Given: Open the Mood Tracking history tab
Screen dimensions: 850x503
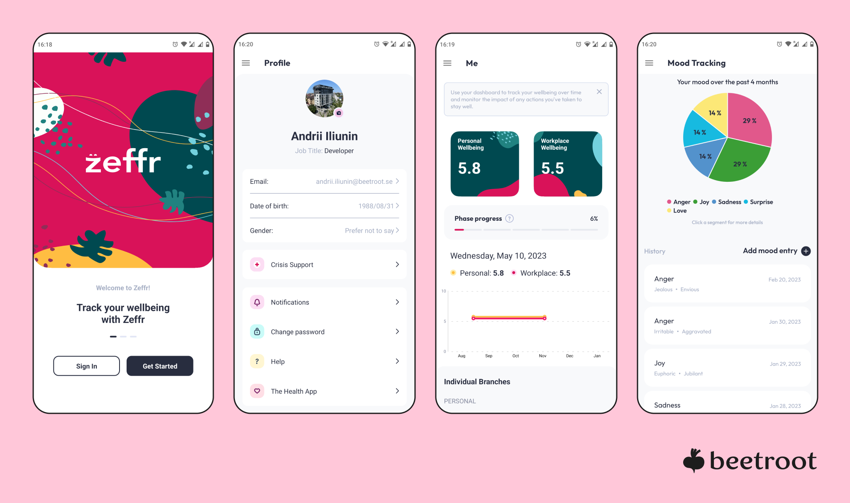Looking at the screenshot, I should (655, 250).
